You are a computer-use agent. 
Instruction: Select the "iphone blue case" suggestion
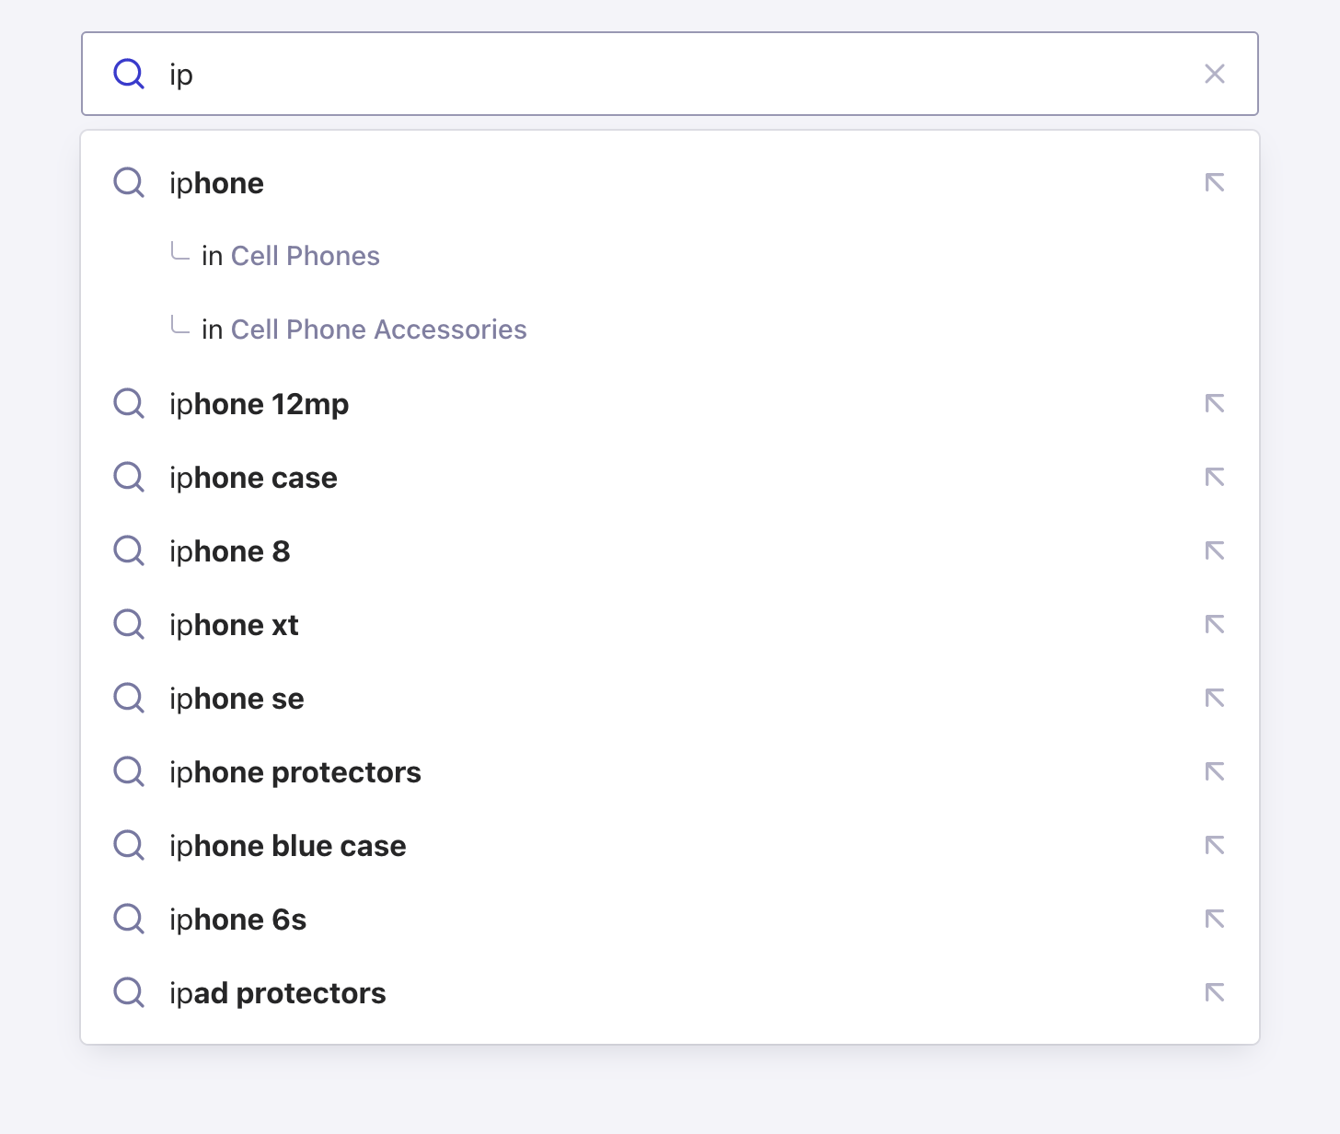288,845
